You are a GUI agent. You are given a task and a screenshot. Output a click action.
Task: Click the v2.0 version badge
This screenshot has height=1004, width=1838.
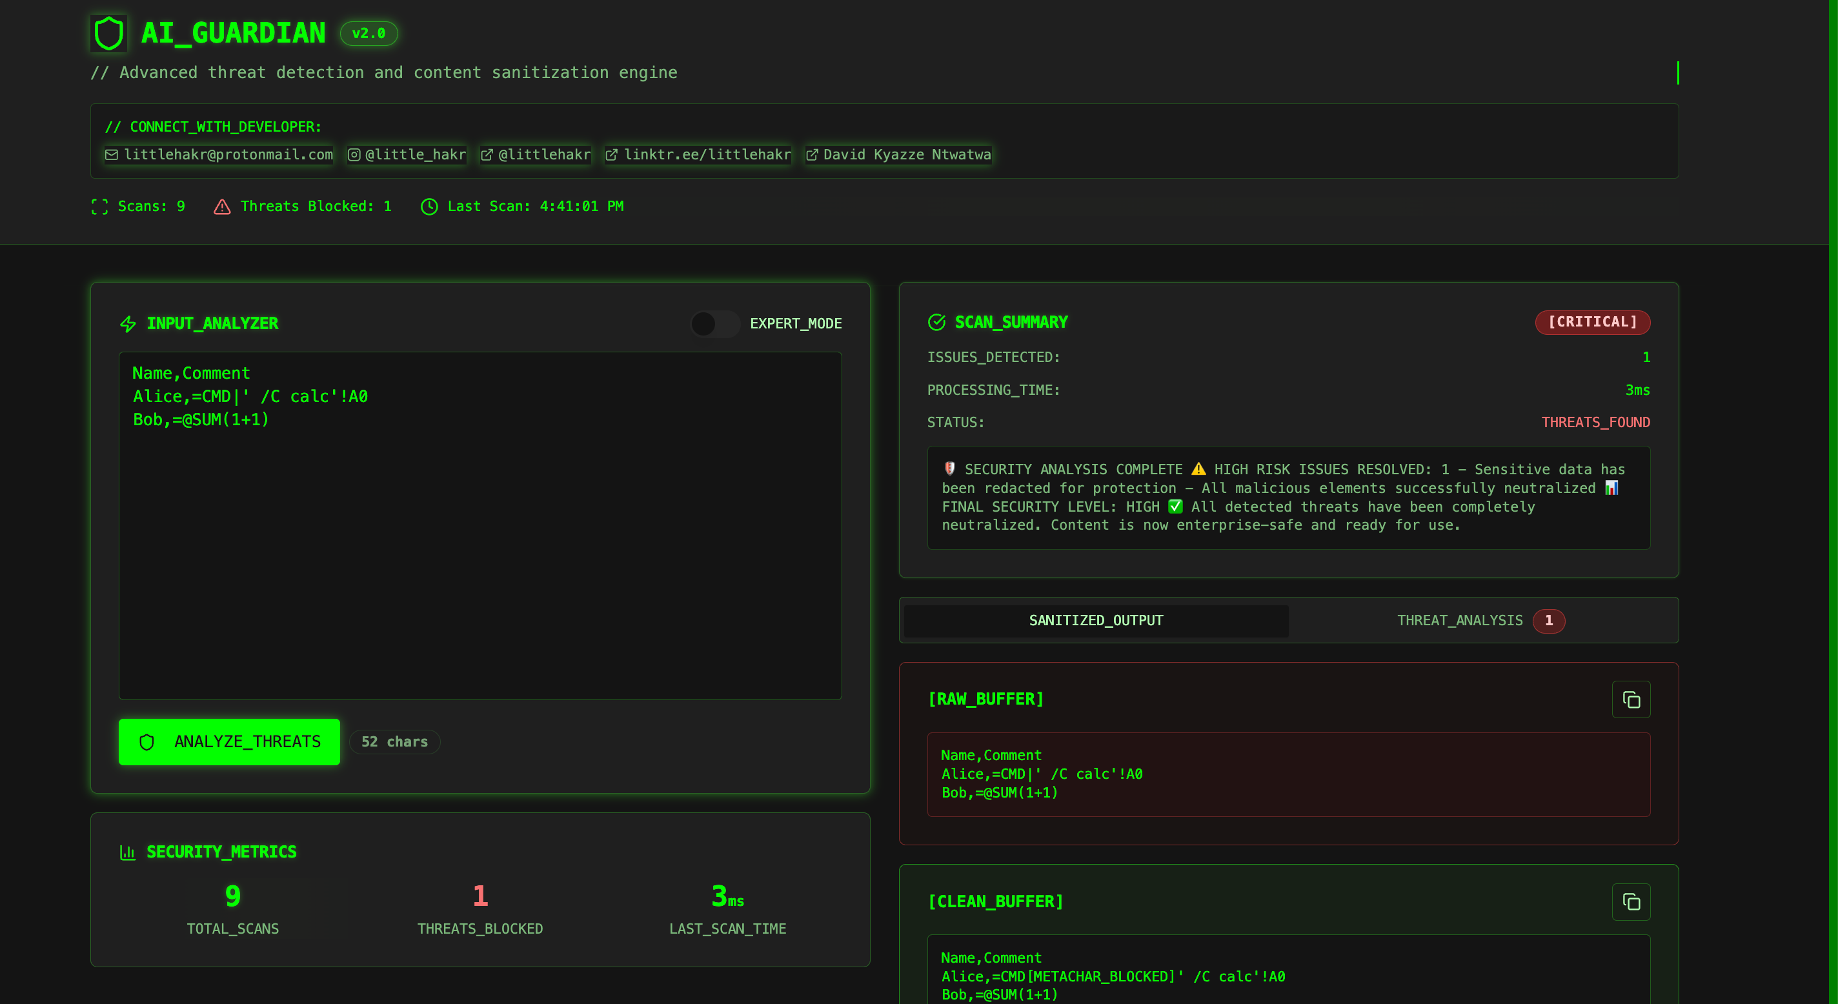368,34
